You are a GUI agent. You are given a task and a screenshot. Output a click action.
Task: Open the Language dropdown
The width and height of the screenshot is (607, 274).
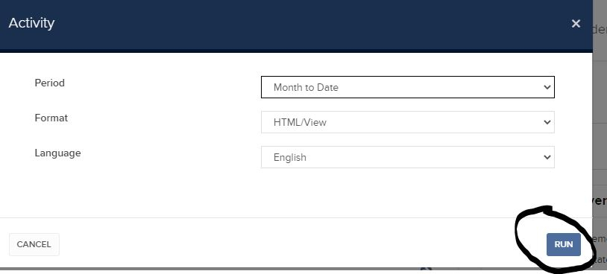pyautogui.click(x=408, y=157)
